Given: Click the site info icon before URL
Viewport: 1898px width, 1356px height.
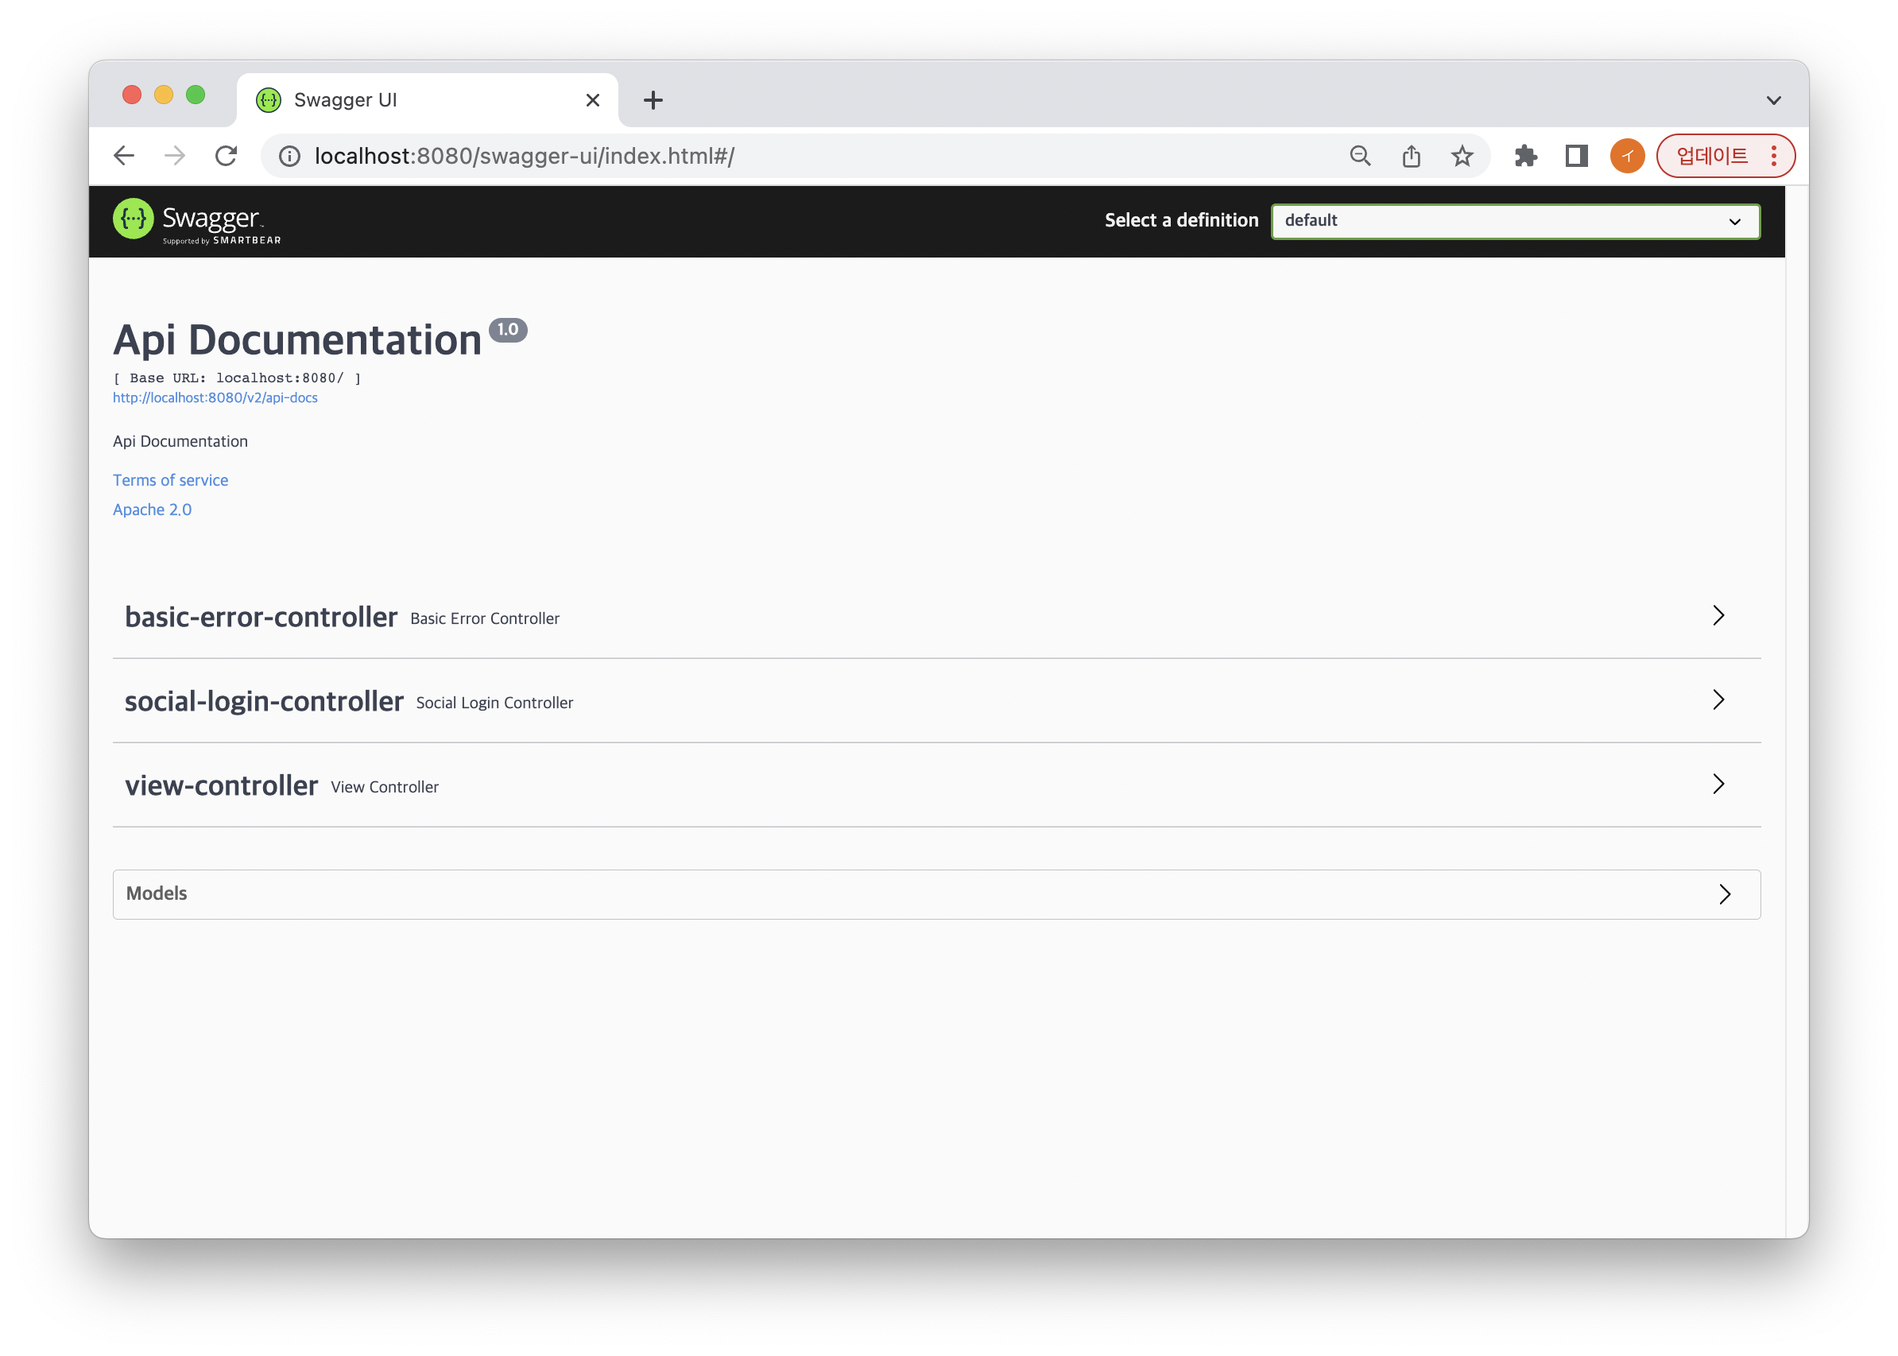Looking at the screenshot, I should (x=290, y=156).
